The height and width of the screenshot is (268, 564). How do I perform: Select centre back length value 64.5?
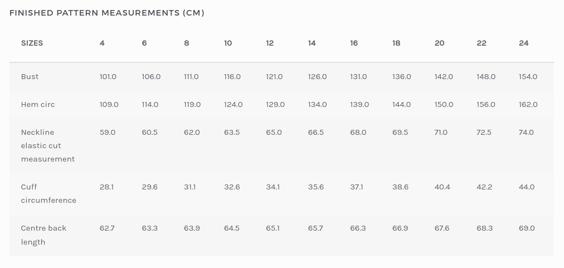[x=232, y=228]
